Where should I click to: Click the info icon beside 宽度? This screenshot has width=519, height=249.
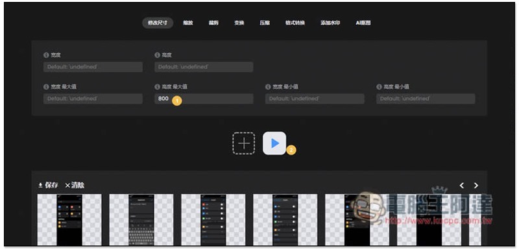[x=46, y=55]
